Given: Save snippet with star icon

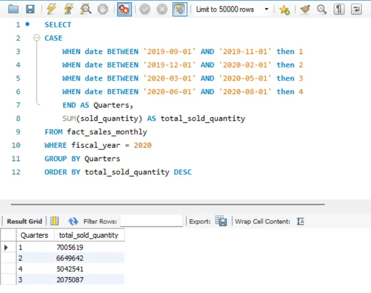Looking at the screenshot, I should pos(284,10).
